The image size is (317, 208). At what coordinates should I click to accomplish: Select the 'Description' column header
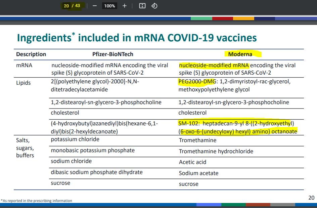click(31, 54)
